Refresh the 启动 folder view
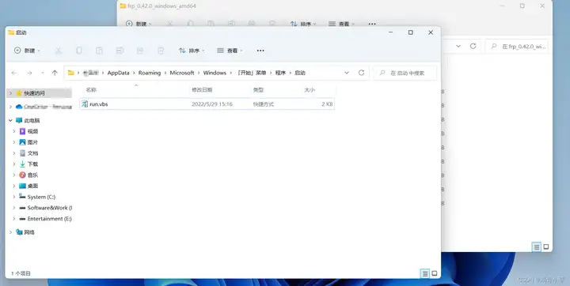Image resolution: width=570 pixels, height=286 pixels. point(361,73)
